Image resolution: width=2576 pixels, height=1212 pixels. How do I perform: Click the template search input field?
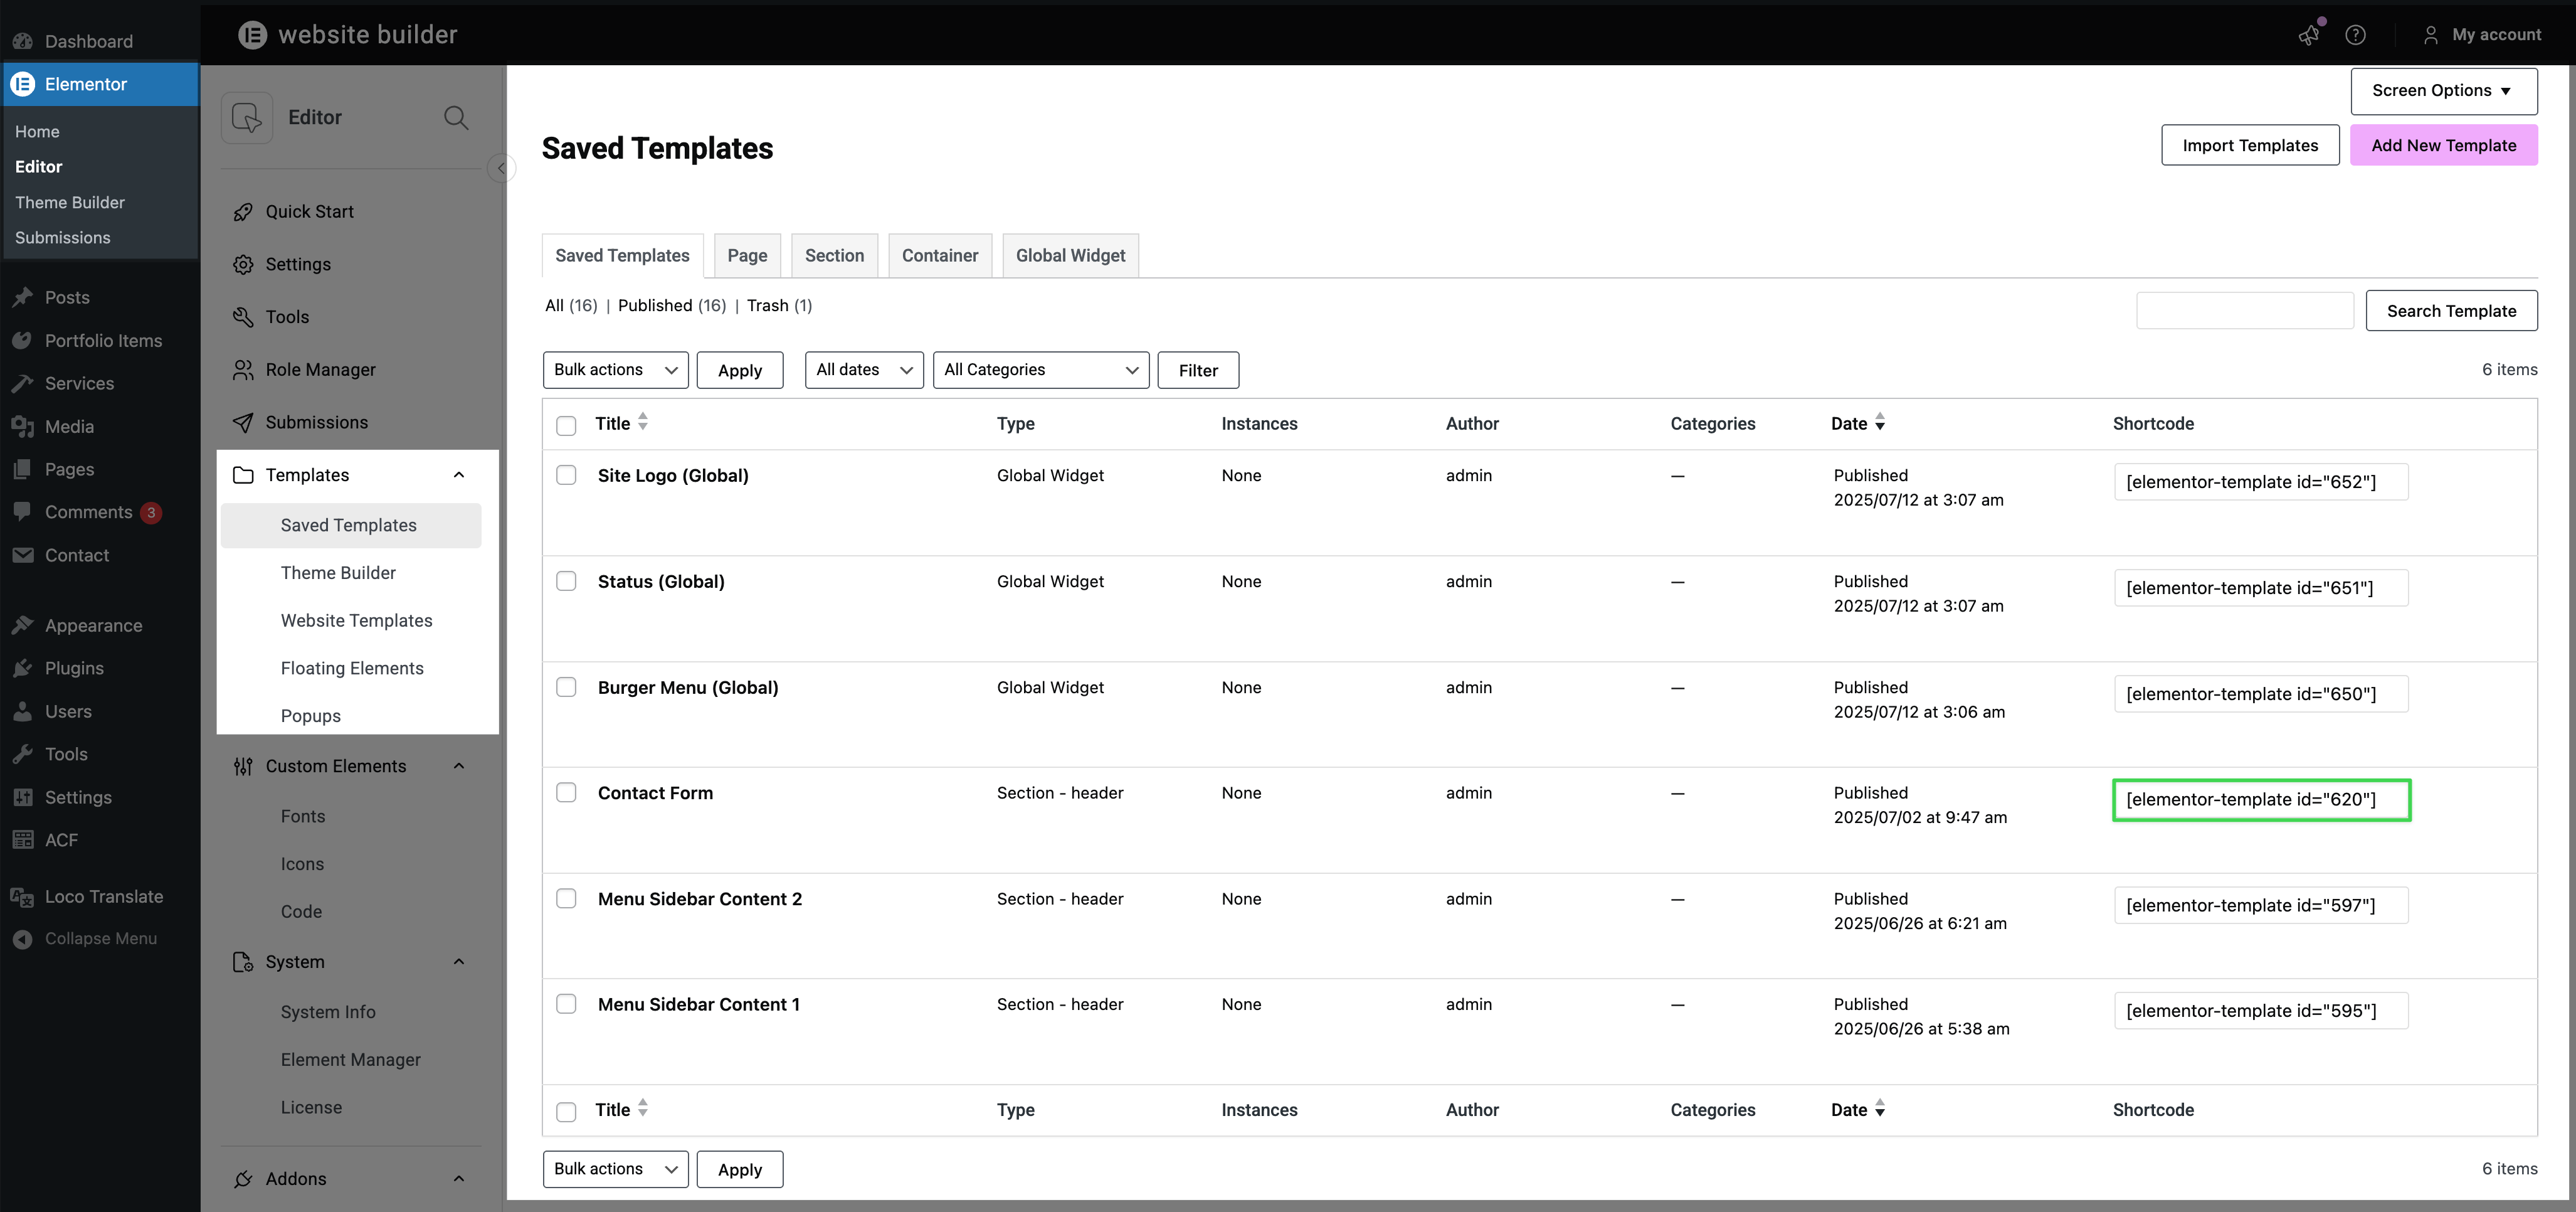(x=2244, y=311)
